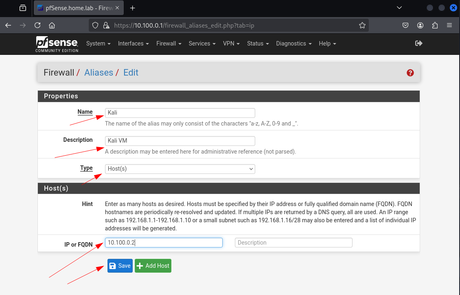Click the Save button
This screenshot has width=460, height=295.
[120, 266]
